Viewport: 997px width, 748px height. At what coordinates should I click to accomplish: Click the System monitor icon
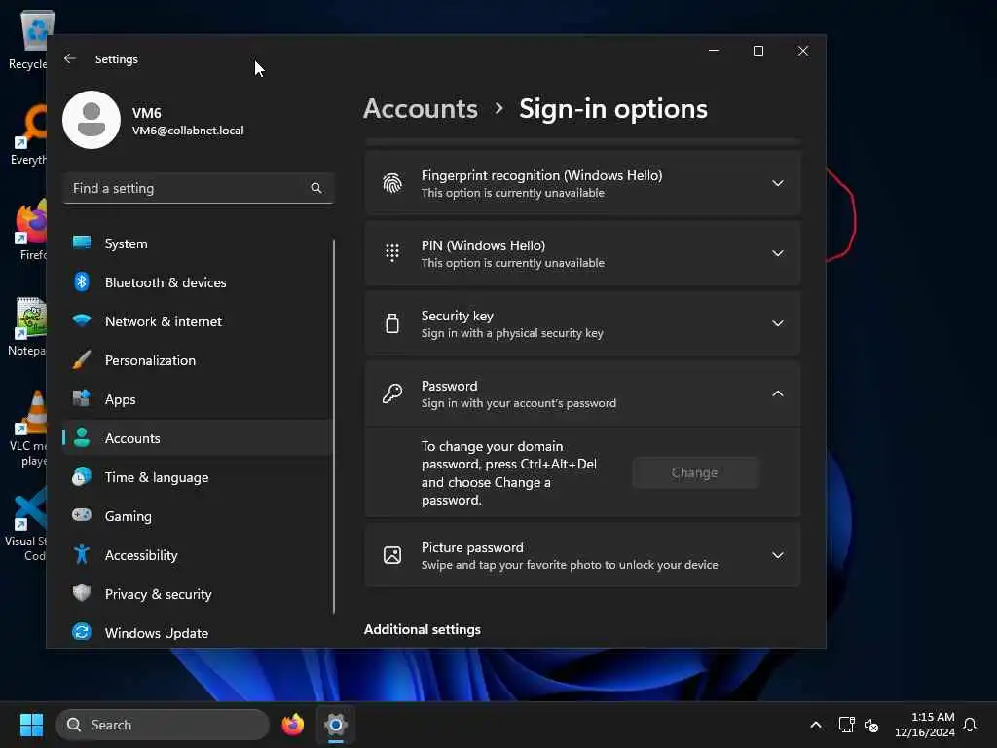pyautogui.click(x=82, y=243)
